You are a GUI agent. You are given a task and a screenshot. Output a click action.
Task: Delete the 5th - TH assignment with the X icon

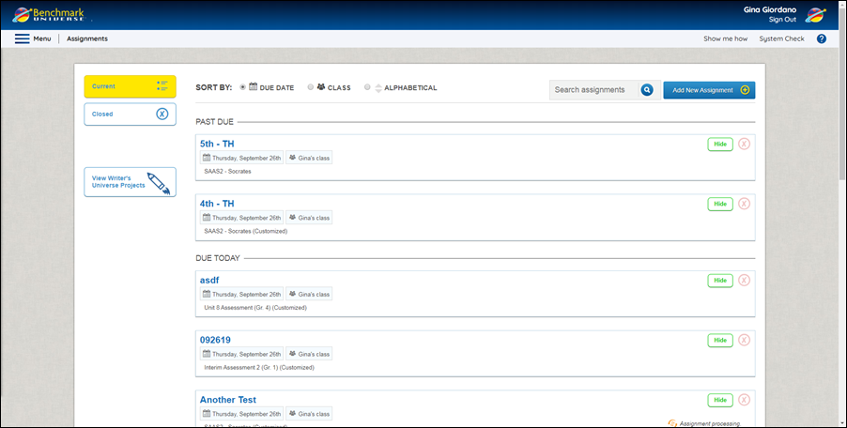coord(744,145)
